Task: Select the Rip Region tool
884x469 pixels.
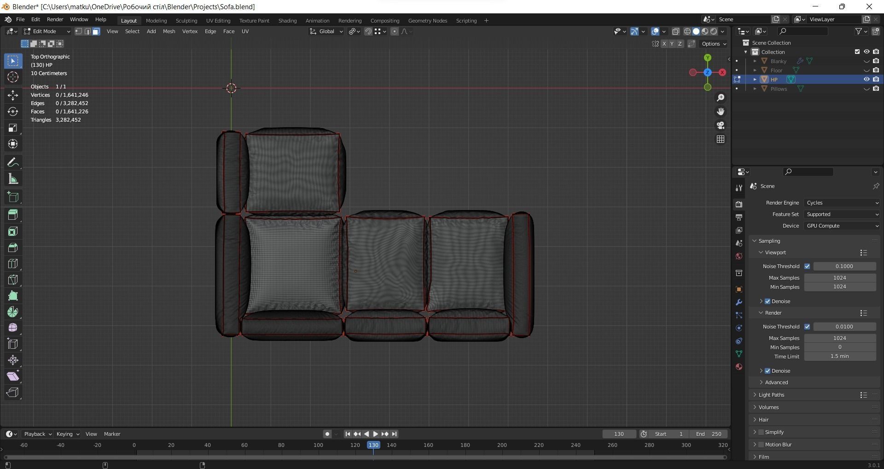Action: 13,392
